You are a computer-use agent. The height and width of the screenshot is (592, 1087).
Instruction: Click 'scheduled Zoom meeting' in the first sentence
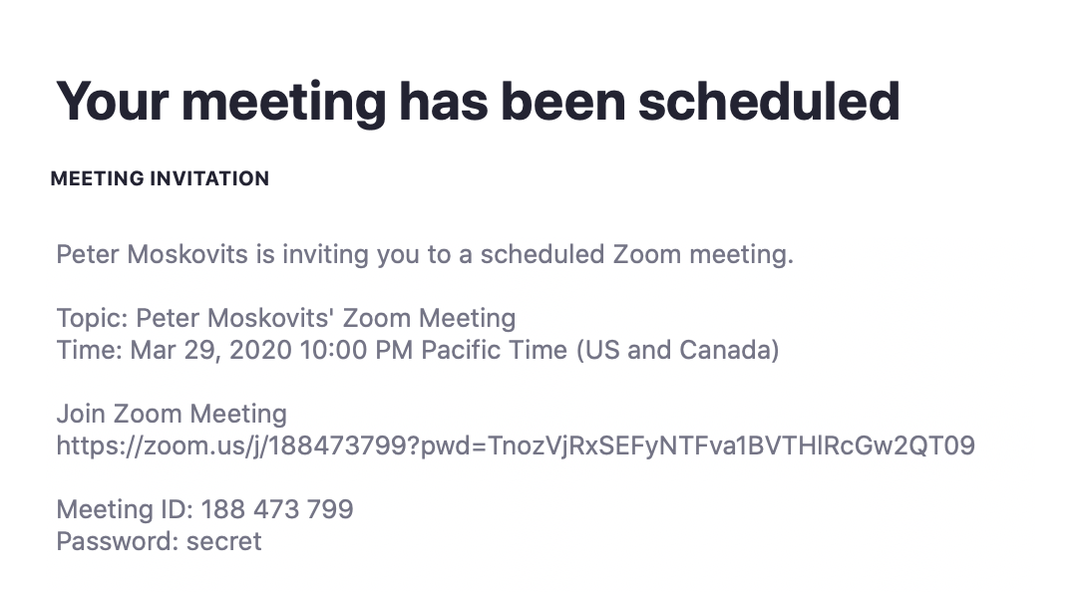636,254
